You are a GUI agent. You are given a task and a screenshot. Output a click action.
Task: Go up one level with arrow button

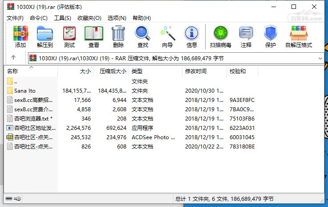click(x=13, y=58)
